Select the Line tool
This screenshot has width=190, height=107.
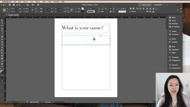(x=2, y=34)
